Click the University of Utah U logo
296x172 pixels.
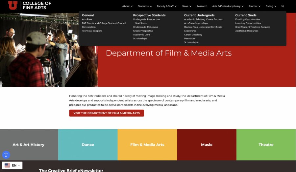(x=13, y=5)
